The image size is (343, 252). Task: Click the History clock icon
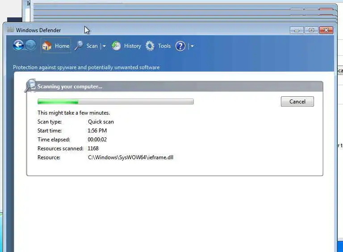(x=116, y=46)
